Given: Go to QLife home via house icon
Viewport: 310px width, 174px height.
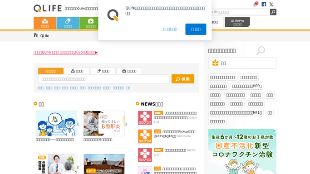Looking at the screenshot, I should click(35, 35).
